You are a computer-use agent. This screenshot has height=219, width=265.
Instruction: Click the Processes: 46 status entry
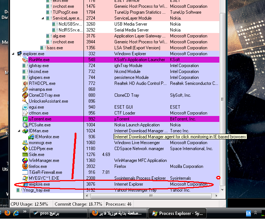[118, 204]
